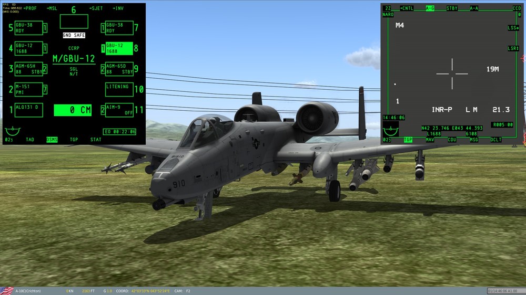Click the COORD value in status bar

tap(150, 291)
